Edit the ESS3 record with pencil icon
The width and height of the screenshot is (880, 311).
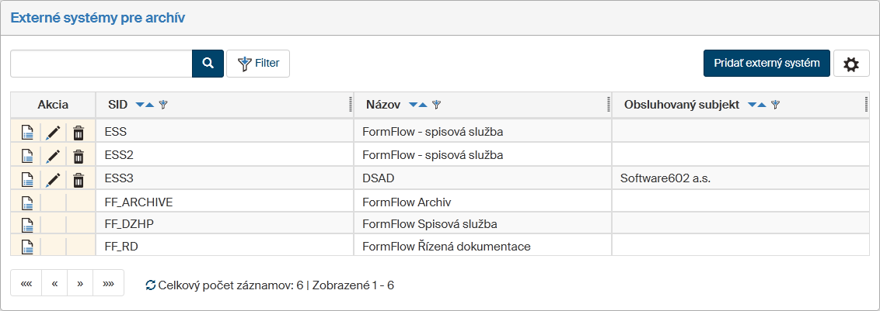[x=52, y=181]
